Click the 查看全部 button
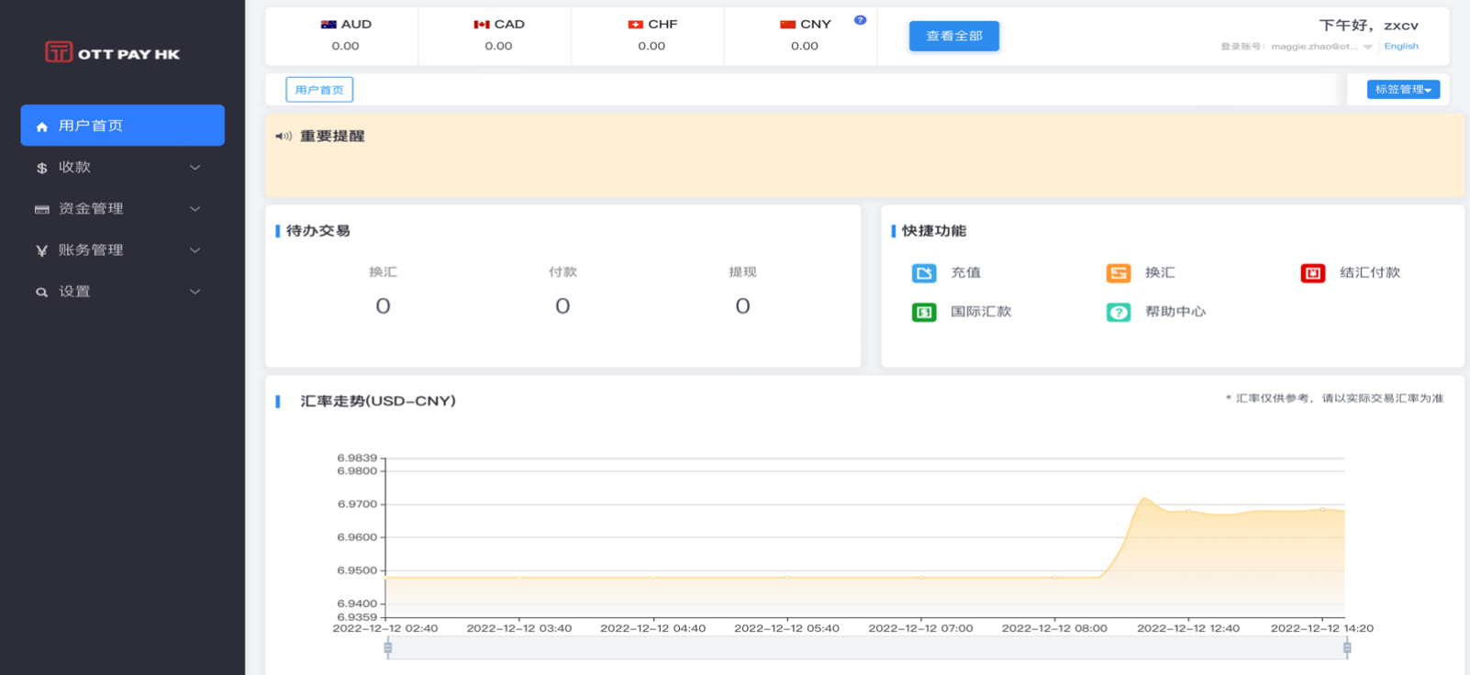This screenshot has width=1470, height=675. click(954, 36)
